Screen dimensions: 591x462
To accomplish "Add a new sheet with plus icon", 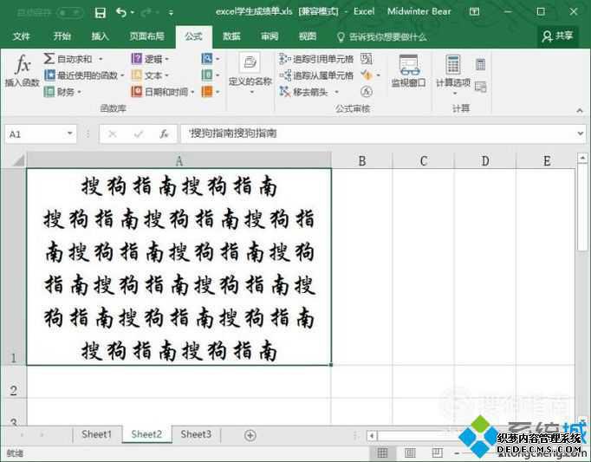I will click(x=250, y=435).
